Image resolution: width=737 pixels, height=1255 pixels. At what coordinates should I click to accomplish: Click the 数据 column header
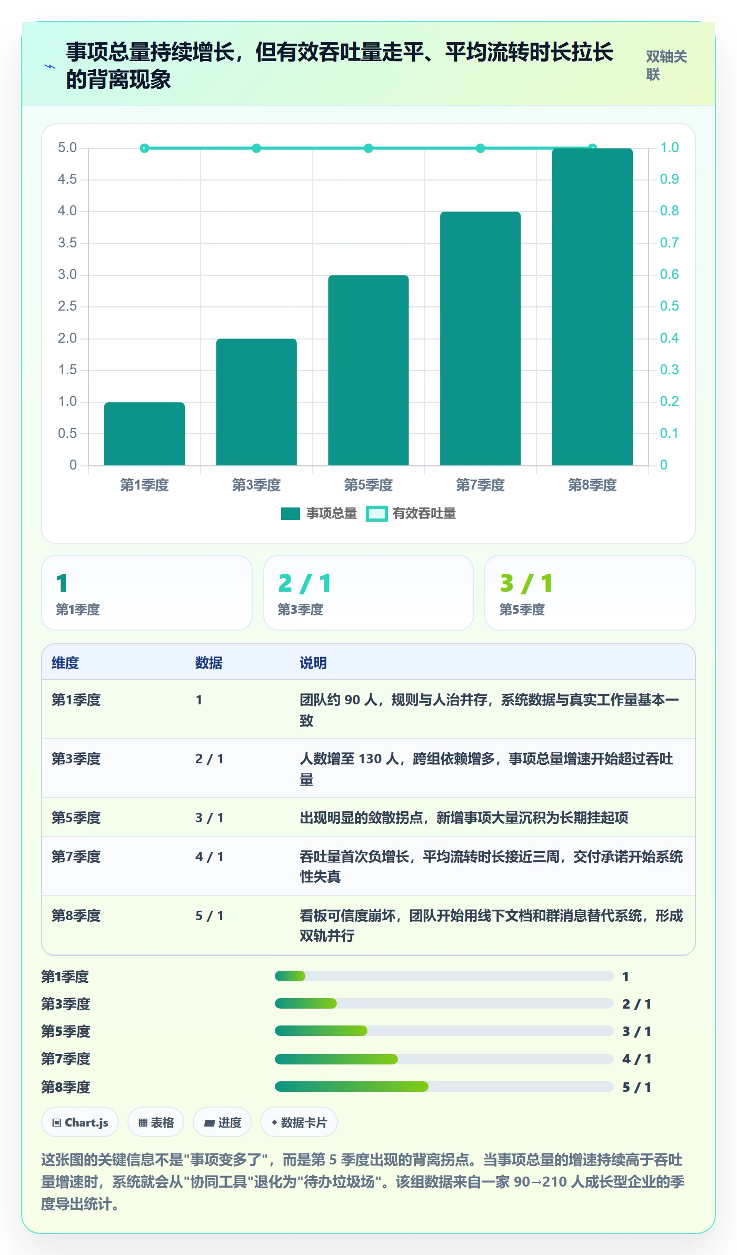pyautogui.click(x=209, y=663)
